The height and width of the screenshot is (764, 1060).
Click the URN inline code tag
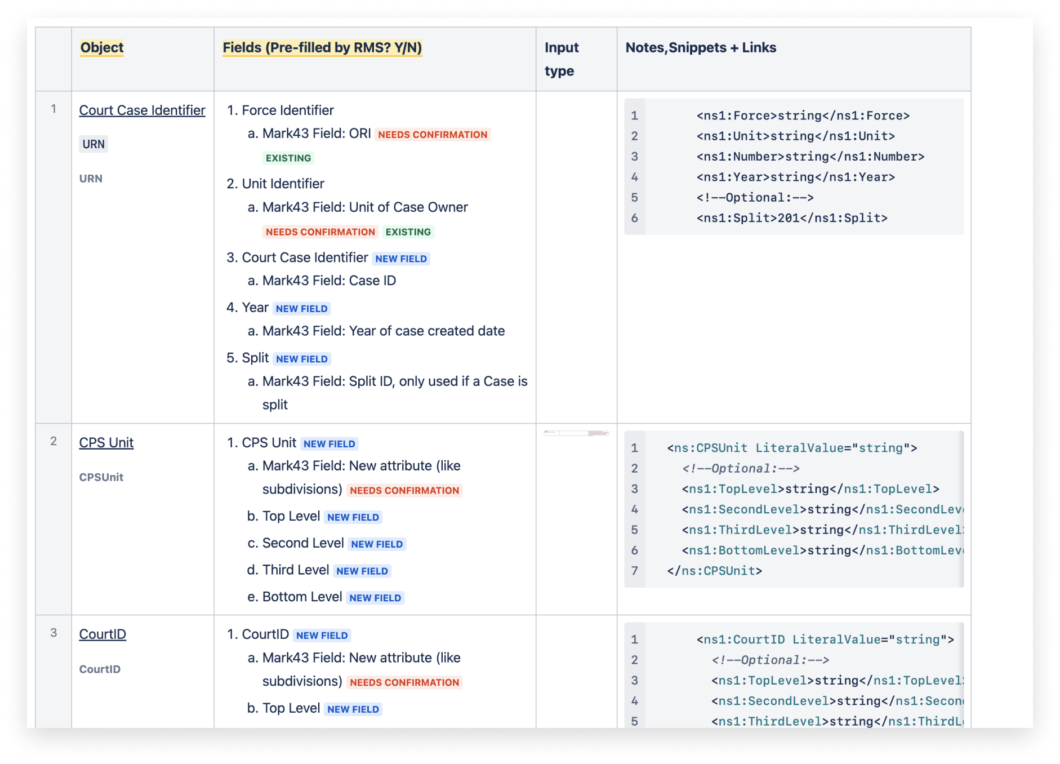(93, 144)
